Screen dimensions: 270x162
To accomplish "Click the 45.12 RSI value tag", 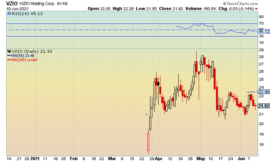I will click(x=264, y=32).
